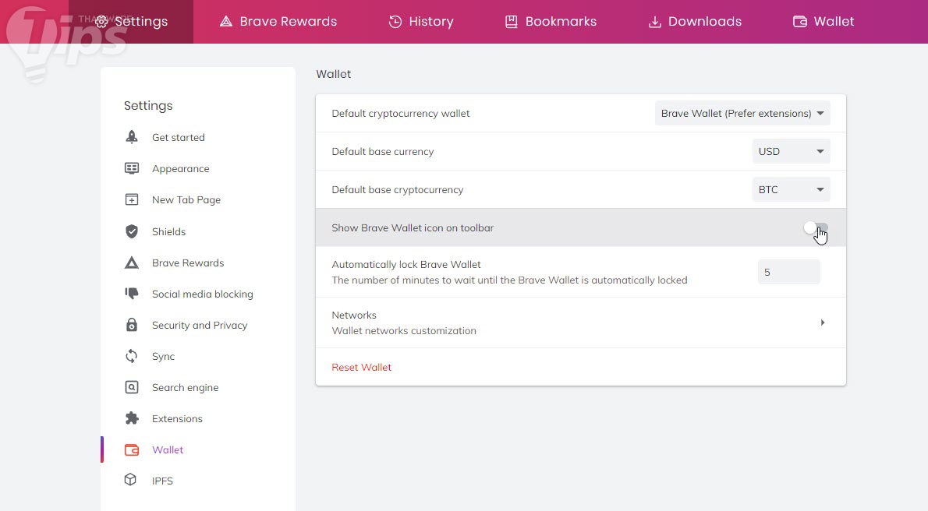Viewport: 928px width, 511px height.
Task: Click the Brave Rewards triangle icon in sidebar
Action: click(x=132, y=263)
